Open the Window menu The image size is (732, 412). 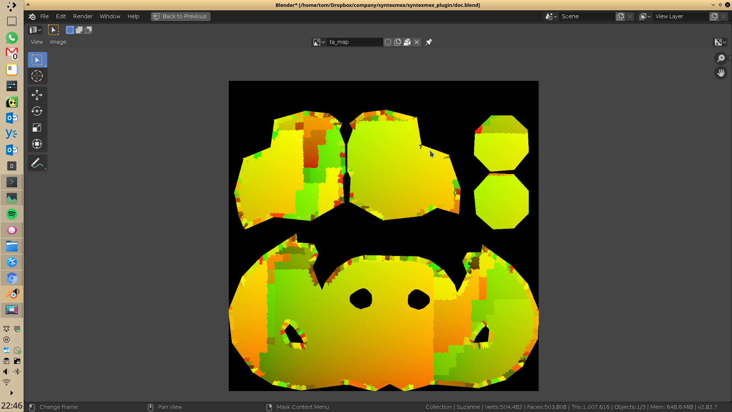[x=110, y=16]
